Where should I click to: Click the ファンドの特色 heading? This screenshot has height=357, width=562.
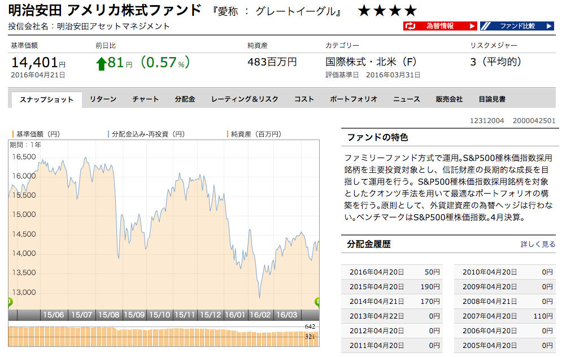click(x=377, y=137)
